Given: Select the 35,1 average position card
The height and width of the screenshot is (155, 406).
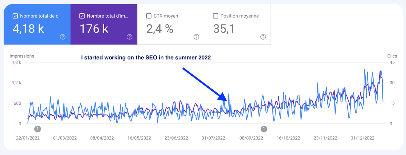Looking at the screenshot, I should click(238, 24).
